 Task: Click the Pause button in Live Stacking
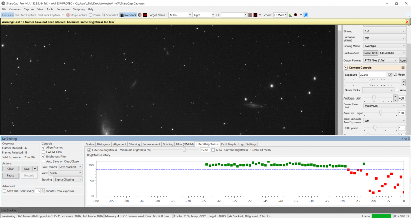[10, 175]
